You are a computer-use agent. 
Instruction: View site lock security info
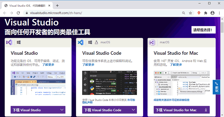tap(27, 13)
